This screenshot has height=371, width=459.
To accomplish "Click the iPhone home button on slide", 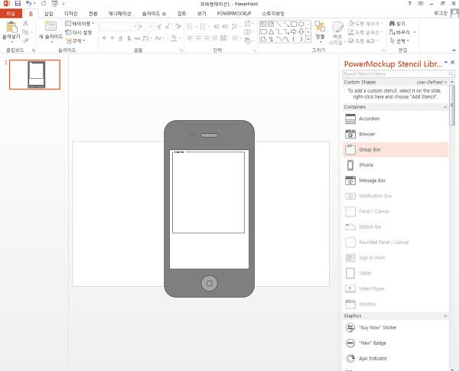I will point(210,283).
